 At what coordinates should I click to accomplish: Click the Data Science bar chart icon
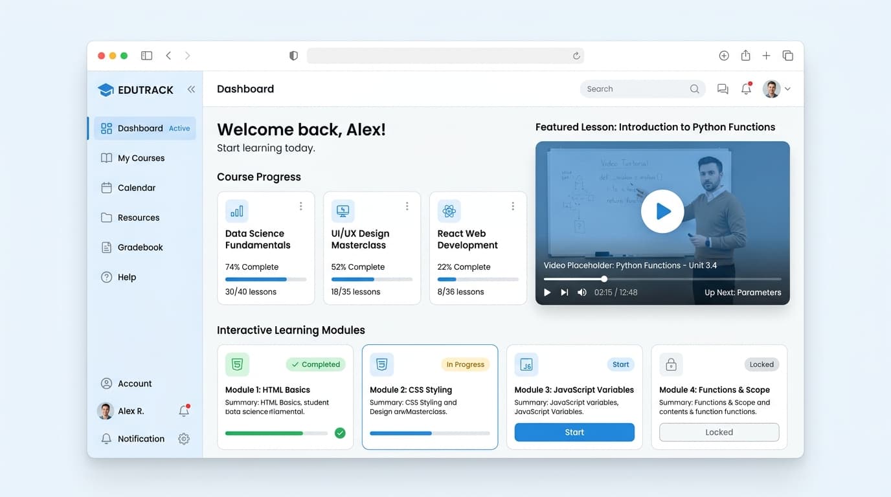pos(237,211)
